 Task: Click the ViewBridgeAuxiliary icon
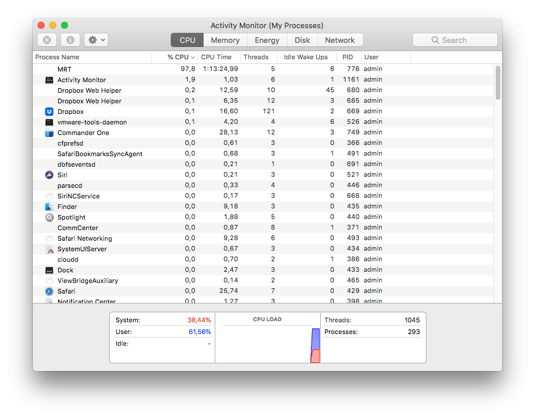coord(49,281)
